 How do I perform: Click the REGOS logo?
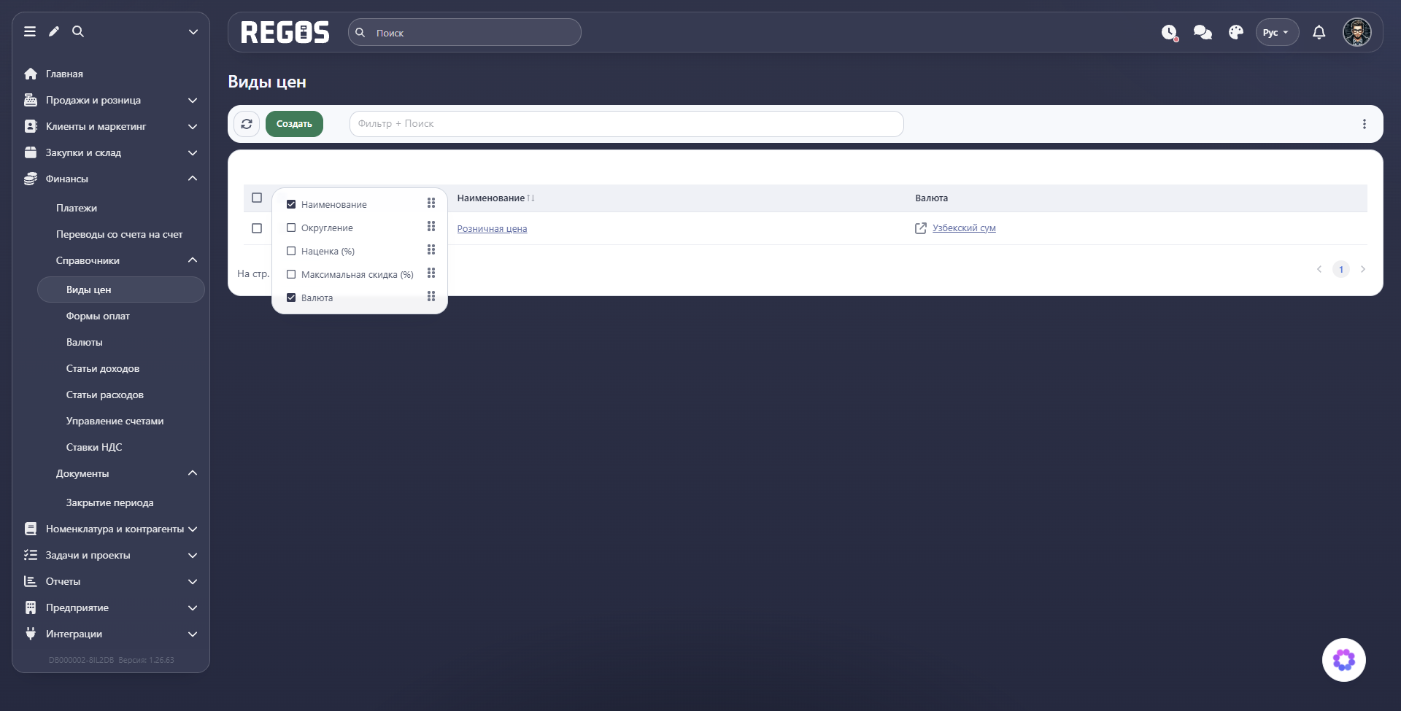(x=285, y=32)
